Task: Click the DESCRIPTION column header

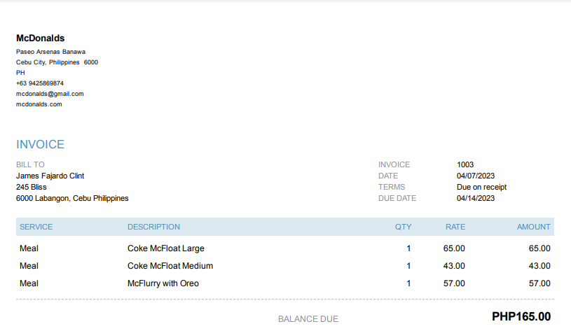Action: click(x=153, y=227)
